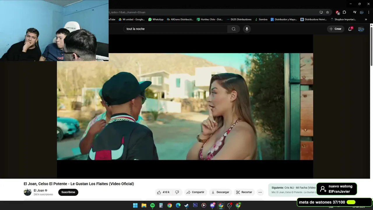Click Recortar clip button
Image resolution: width=373 pixels, height=210 pixels.
click(x=244, y=192)
